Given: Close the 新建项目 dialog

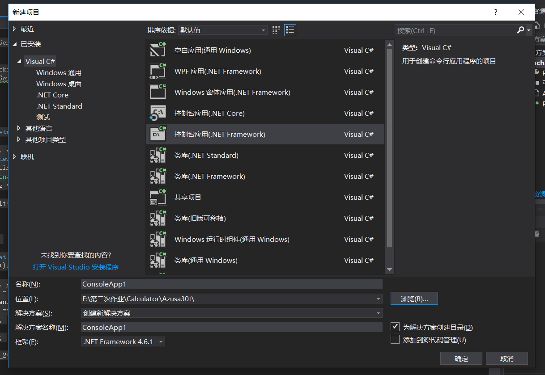Looking at the screenshot, I should click(x=521, y=13).
